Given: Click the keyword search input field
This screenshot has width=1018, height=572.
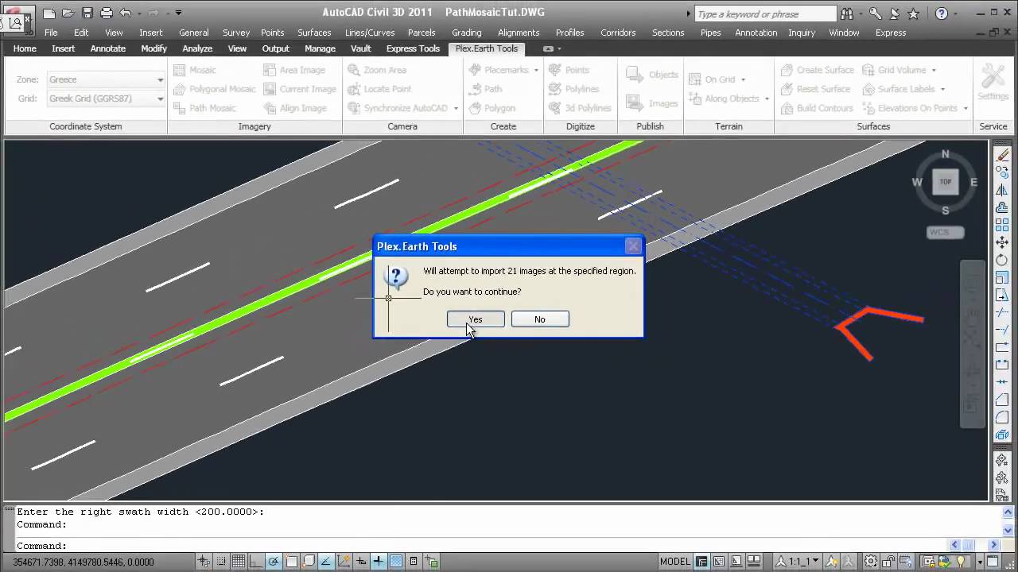Looking at the screenshot, I should point(765,14).
